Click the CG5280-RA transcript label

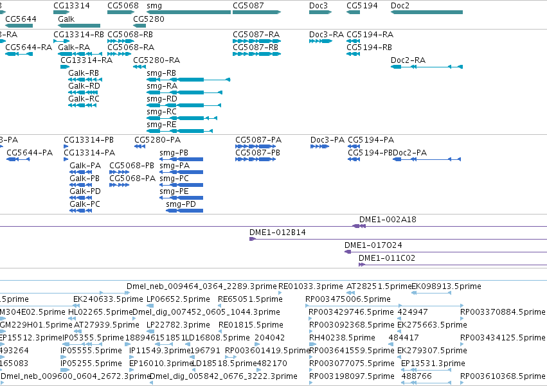coord(157,60)
